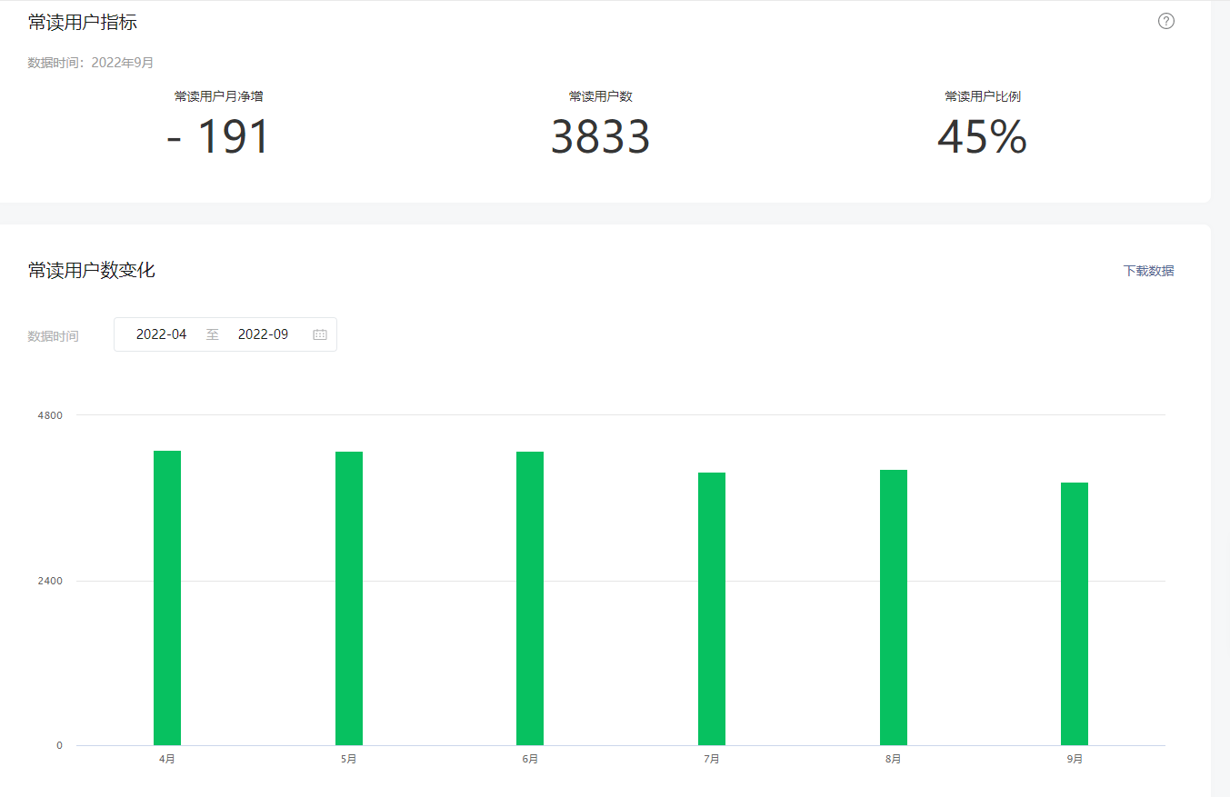Click the green bar for 9月
1230x797 pixels.
[x=1075, y=613]
